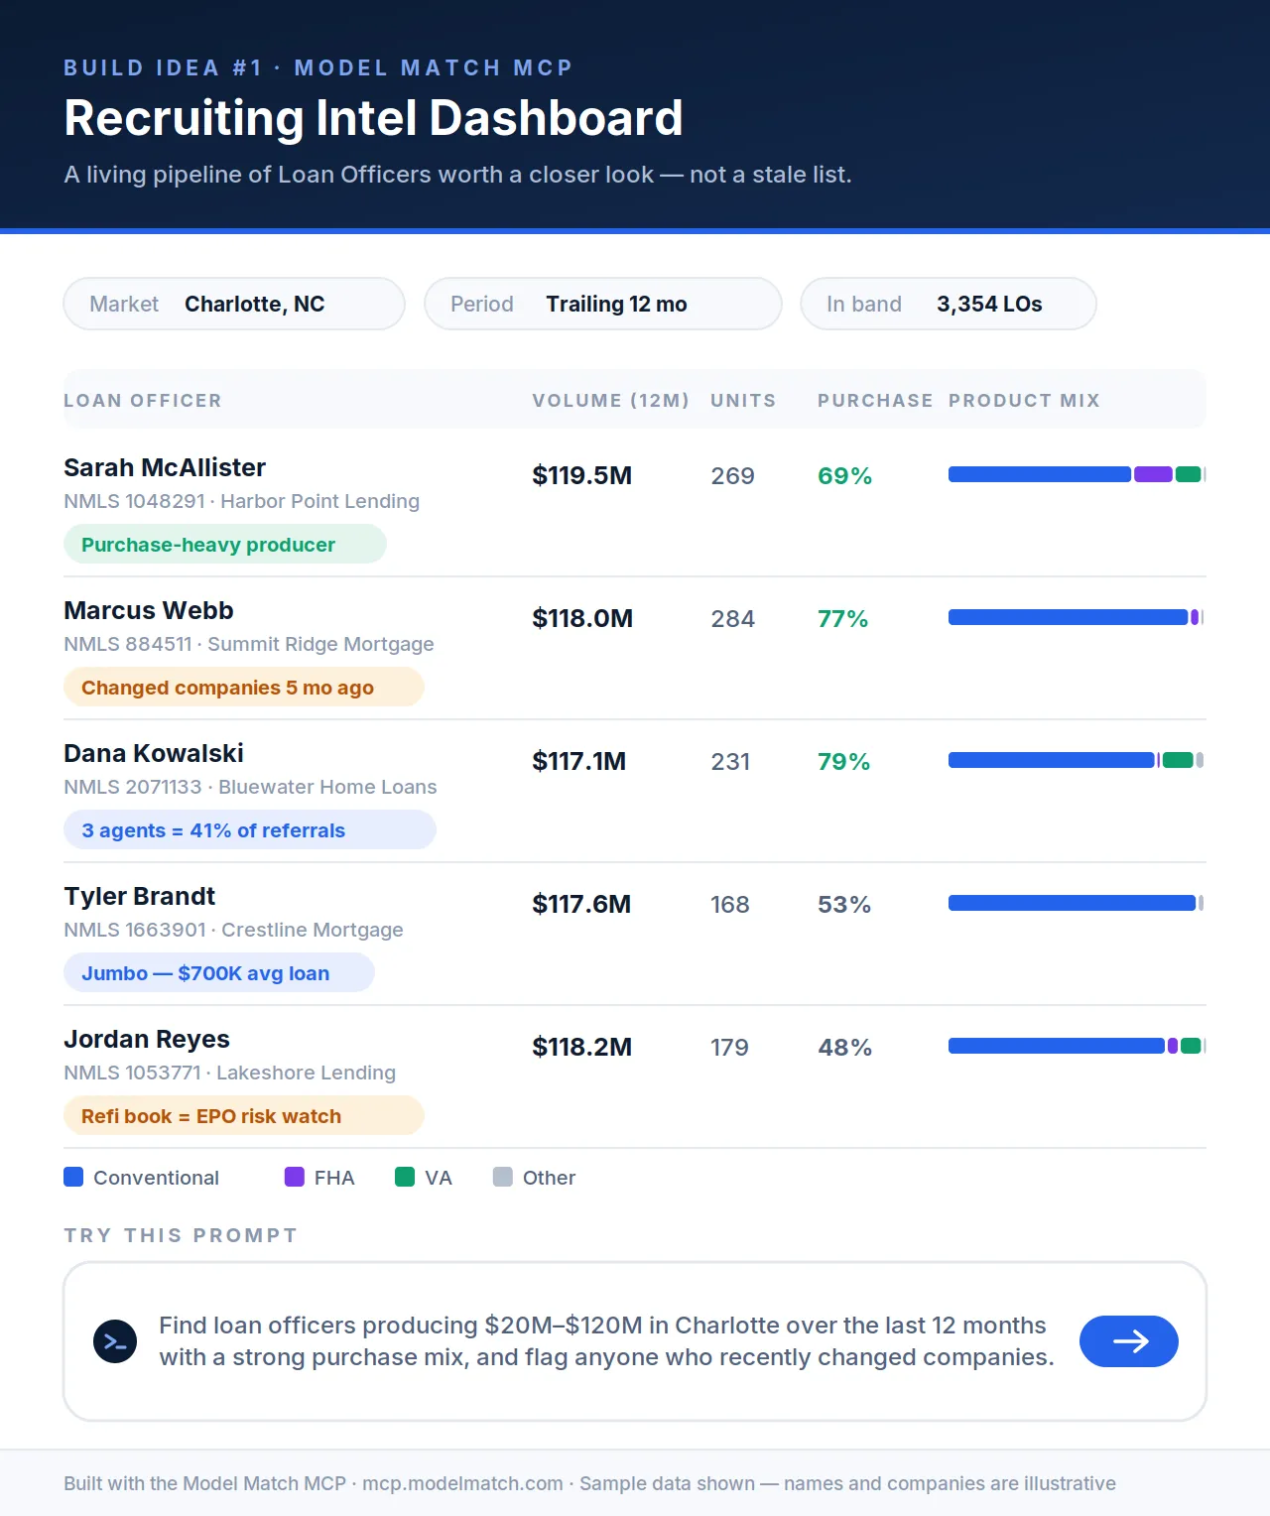Click the Other legend label
This screenshot has width=1270, height=1516.
point(549,1178)
